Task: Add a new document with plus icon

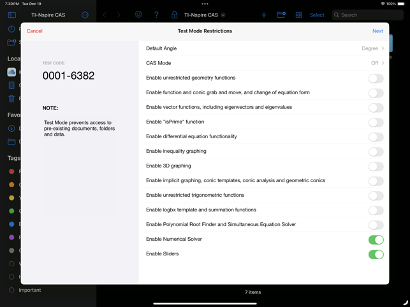Action: [x=264, y=15]
